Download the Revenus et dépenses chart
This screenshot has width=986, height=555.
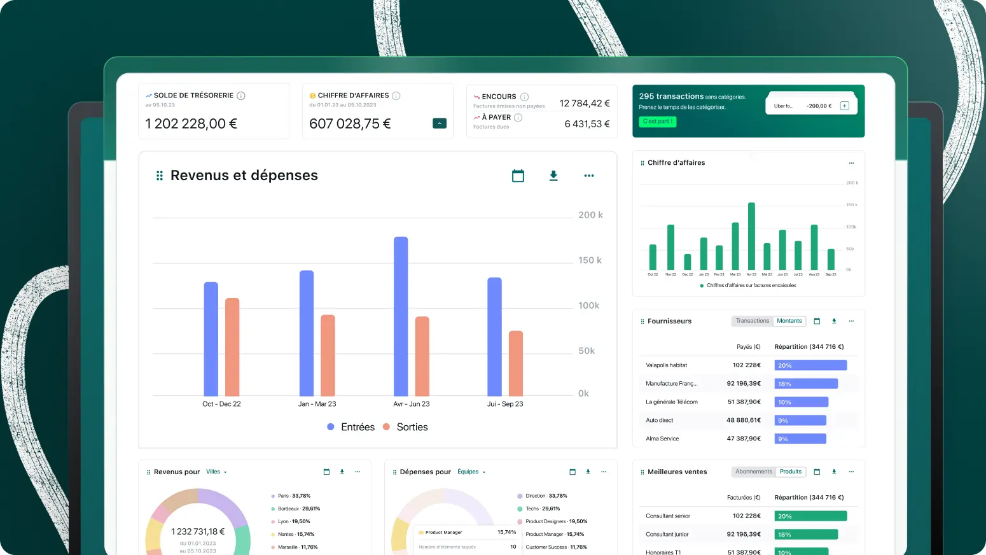pyautogui.click(x=553, y=176)
